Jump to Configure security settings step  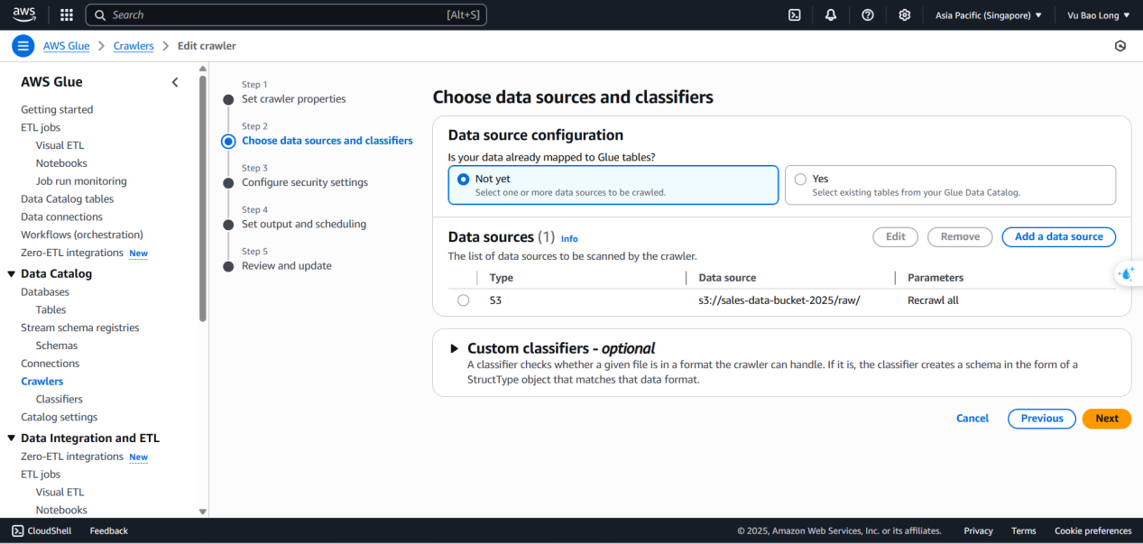305,182
